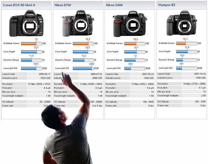Select the red score value 79
This screenshot has width=208, height=164.
coord(36,39)
